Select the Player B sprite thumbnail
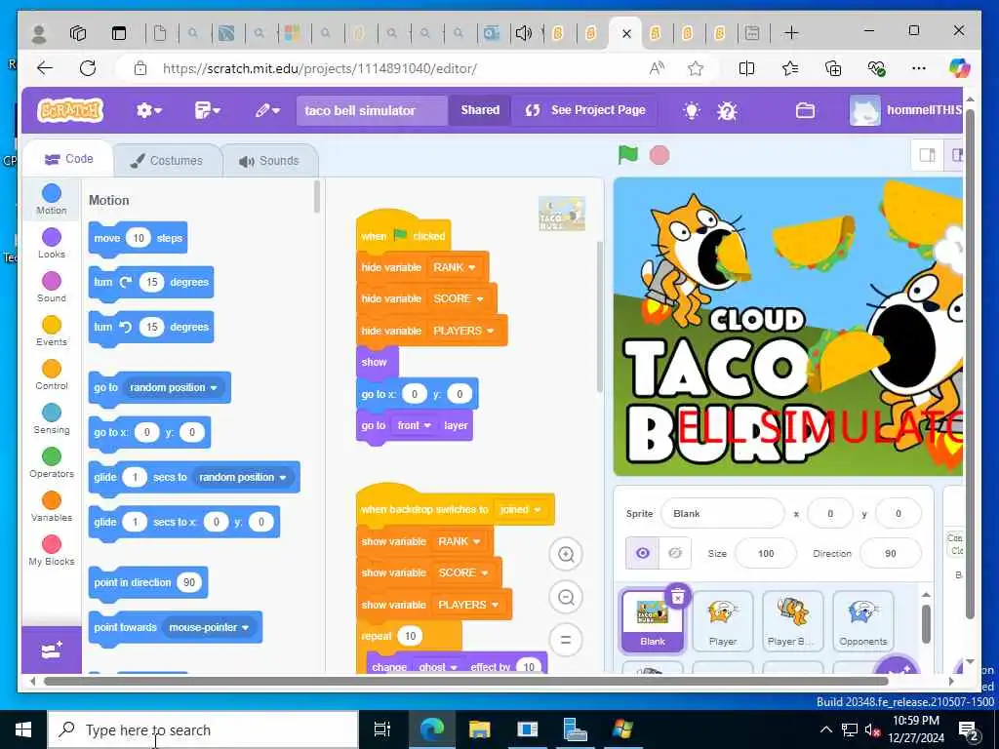Screen dimensions: 999x749 pos(792,621)
